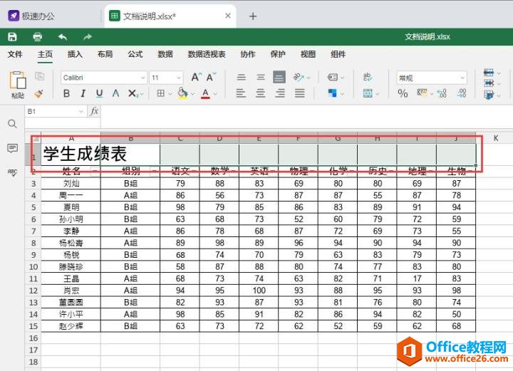Image resolution: width=513 pixels, height=371 pixels.
Task: Click the fx insert function button
Action: 94,111
